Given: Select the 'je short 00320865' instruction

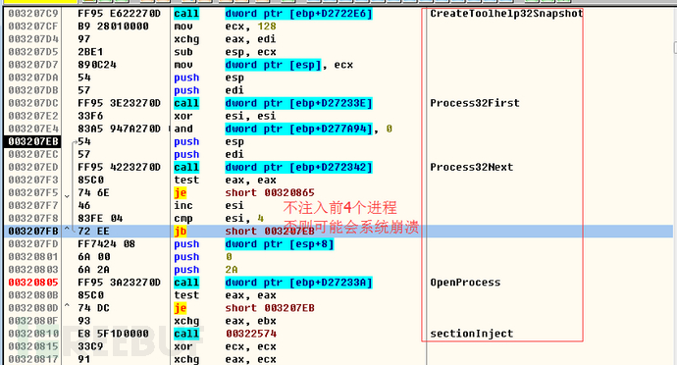Looking at the screenshot, I should pyautogui.click(x=244, y=192).
